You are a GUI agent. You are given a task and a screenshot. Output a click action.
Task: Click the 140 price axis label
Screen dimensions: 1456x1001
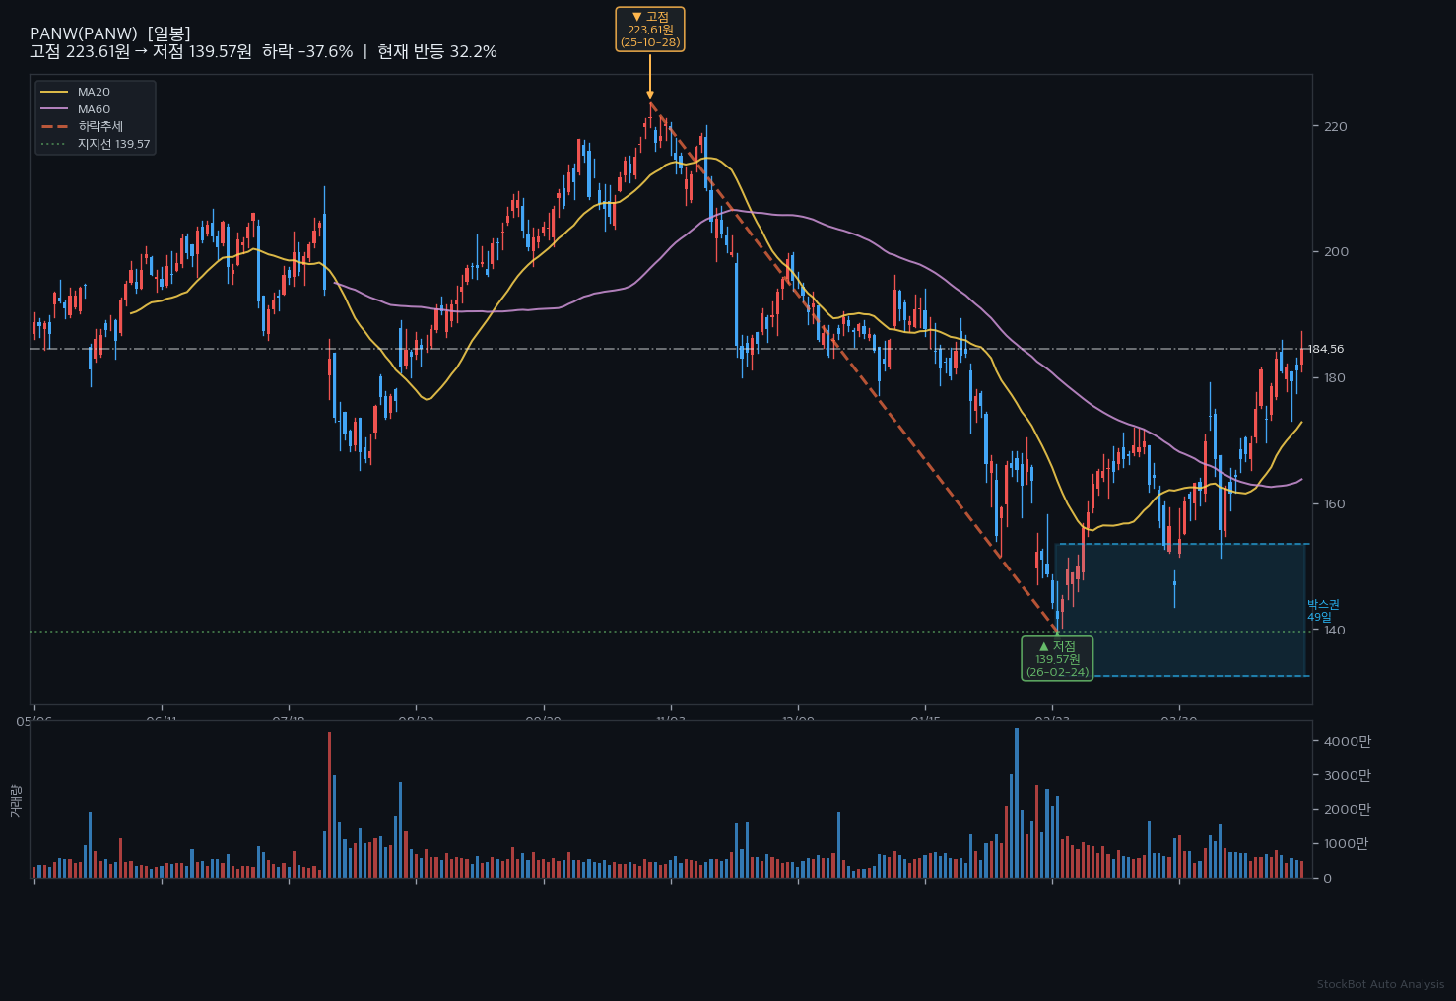point(1336,630)
